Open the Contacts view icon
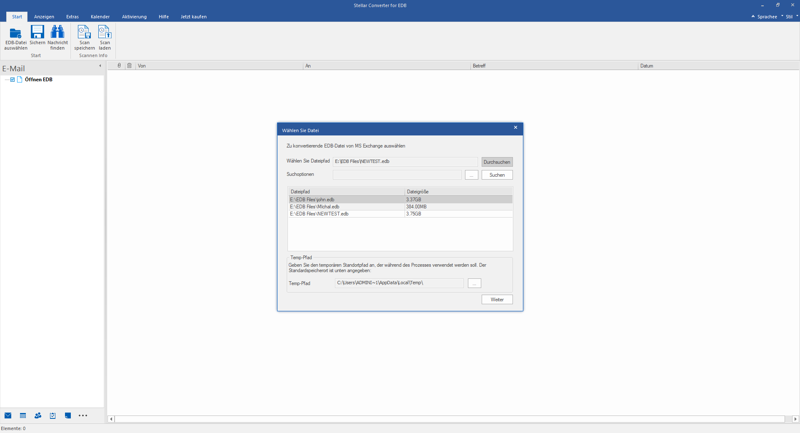Viewport: 800px width, 433px height. (38, 415)
